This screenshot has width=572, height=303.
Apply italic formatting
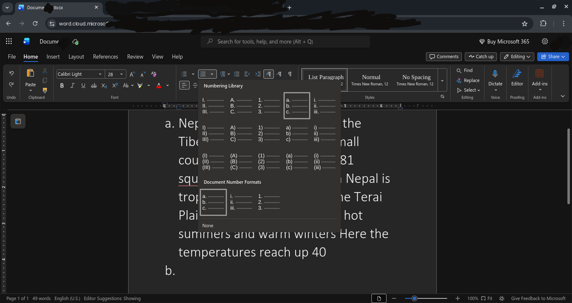(72, 85)
